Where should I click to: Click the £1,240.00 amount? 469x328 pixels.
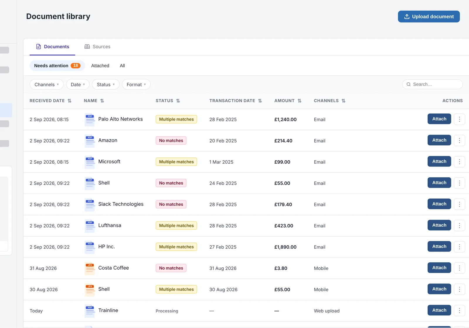(x=286, y=120)
